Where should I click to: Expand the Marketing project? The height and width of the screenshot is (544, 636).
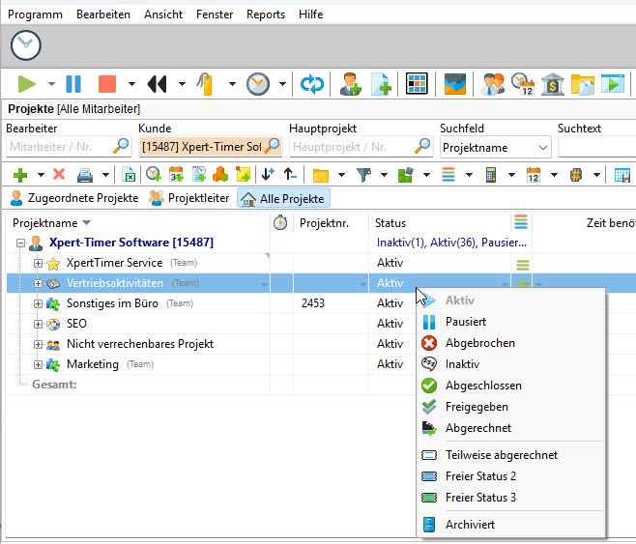point(38,364)
